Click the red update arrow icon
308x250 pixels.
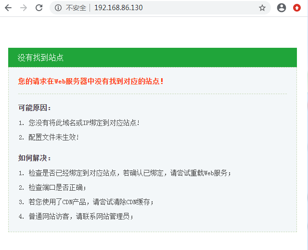[297, 8]
